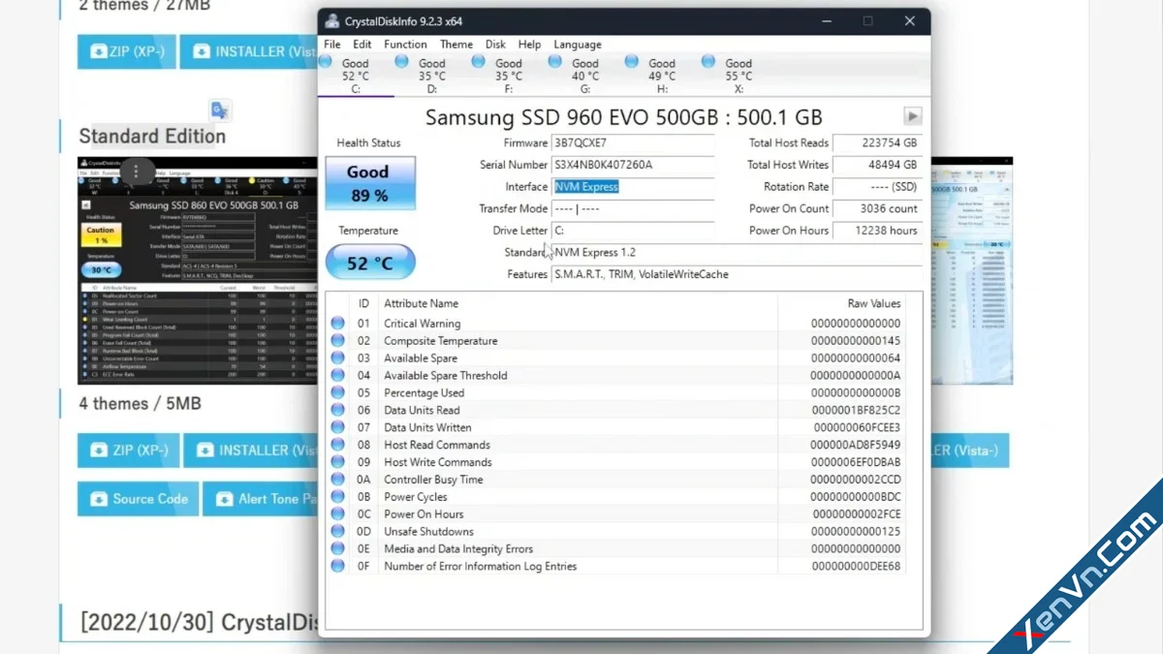1163x654 pixels.
Task: Select drive X: status orb
Action: tap(707, 62)
